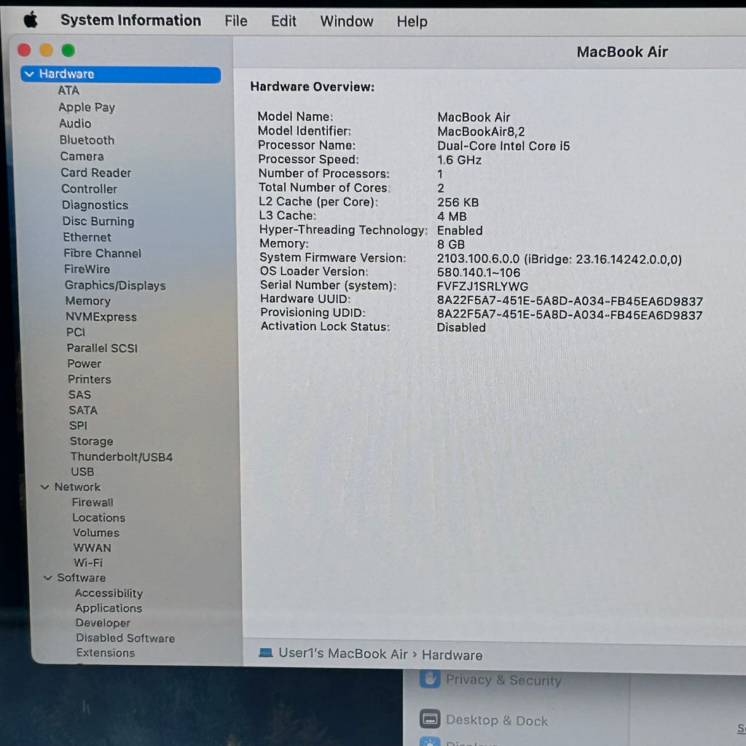Select Volumes under Network
The width and height of the screenshot is (746, 746).
click(x=96, y=533)
